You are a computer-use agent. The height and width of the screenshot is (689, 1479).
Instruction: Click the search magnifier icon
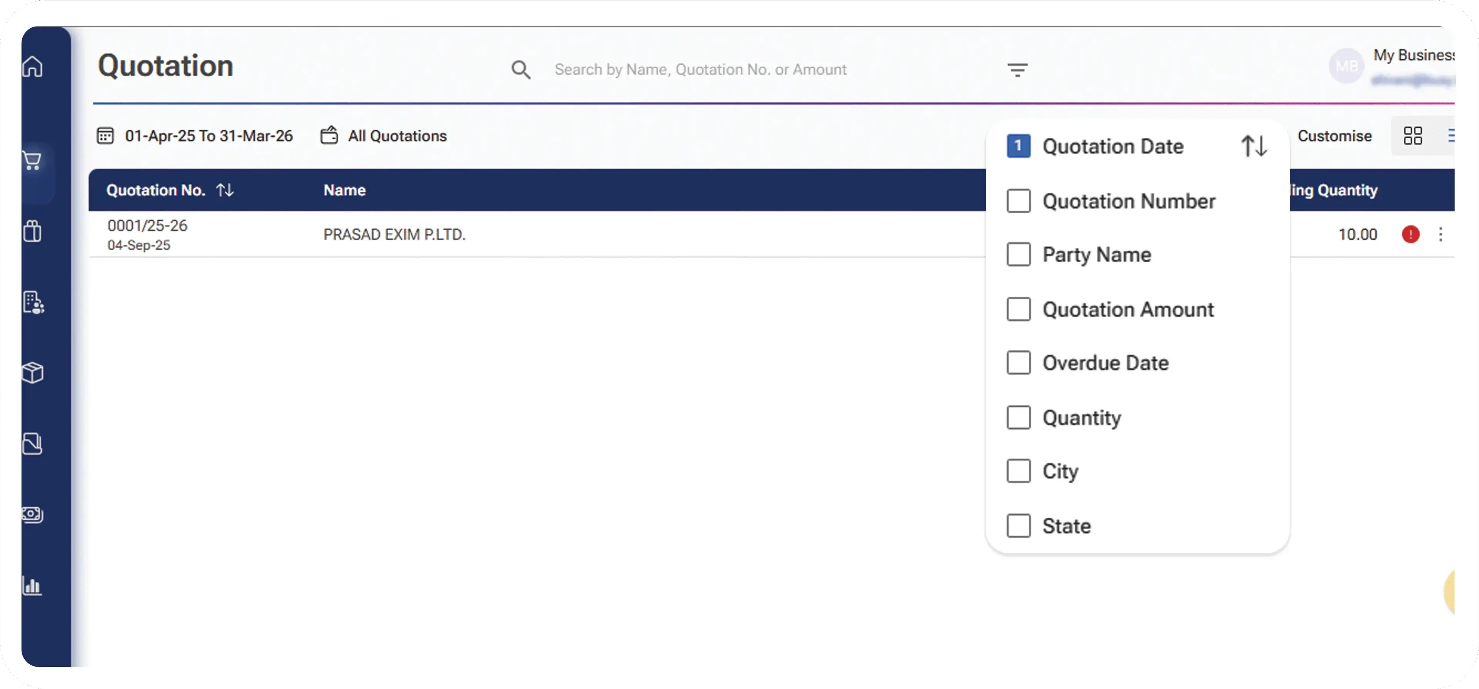pyautogui.click(x=520, y=70)
